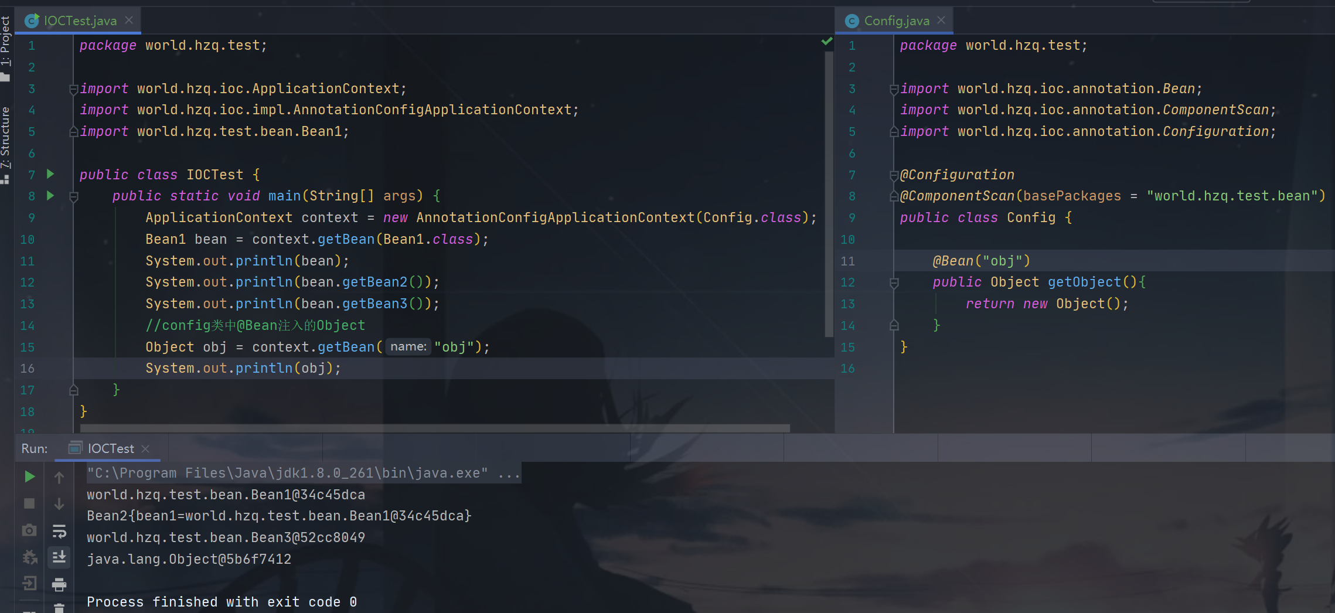Collapse the getObject method in Config.java
The width and height of the screenshot is (1335, 613).
tap(894, 282)
